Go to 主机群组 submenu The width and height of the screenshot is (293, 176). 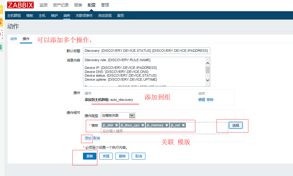(x=14, y=16)
